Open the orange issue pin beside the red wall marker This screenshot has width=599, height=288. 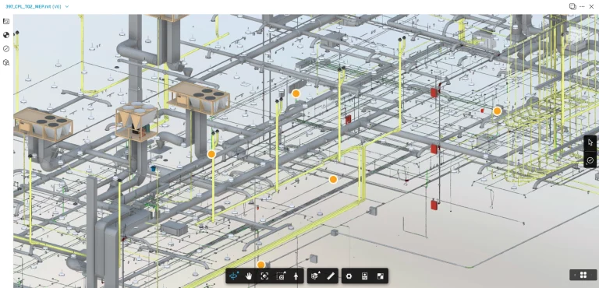[x=497, y=111]
